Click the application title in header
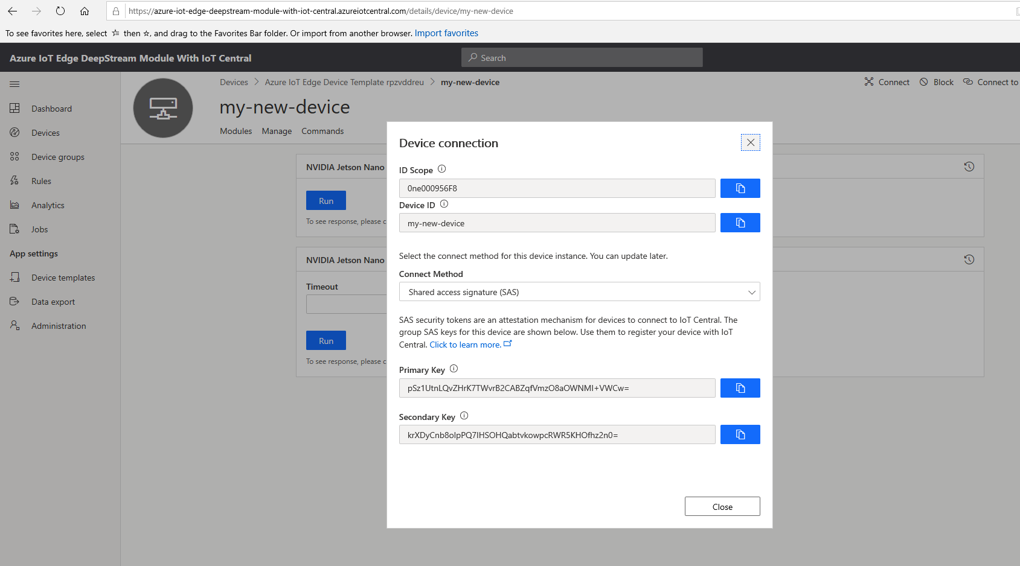 130,58
